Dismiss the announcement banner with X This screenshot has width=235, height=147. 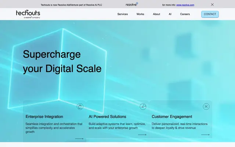pyautogui.click(x=212, y=5)
